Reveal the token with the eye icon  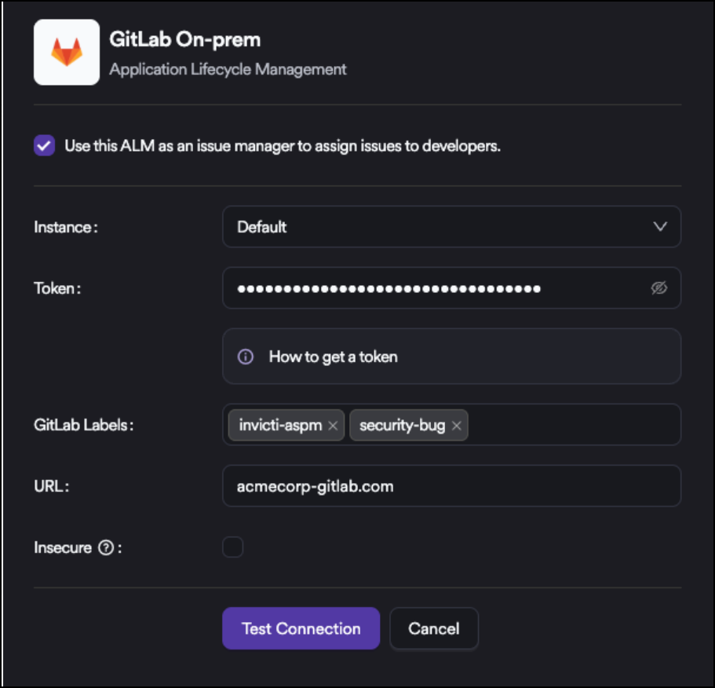click(658, 288)
